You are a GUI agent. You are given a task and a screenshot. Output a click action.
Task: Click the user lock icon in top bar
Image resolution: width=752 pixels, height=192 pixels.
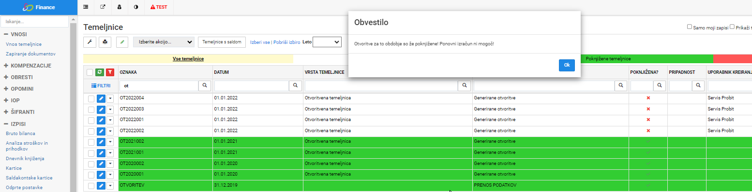[x=120, y=7]
